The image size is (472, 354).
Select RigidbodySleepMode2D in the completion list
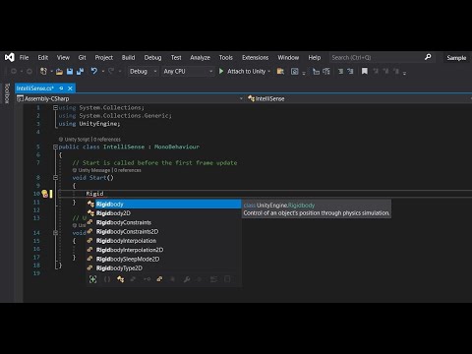tap(164, 259)
